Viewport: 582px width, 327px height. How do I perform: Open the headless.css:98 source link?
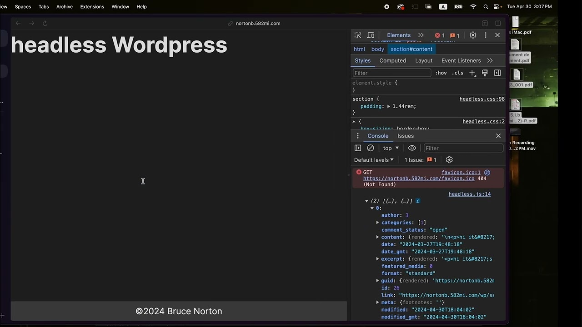click(x=482, y=99)
